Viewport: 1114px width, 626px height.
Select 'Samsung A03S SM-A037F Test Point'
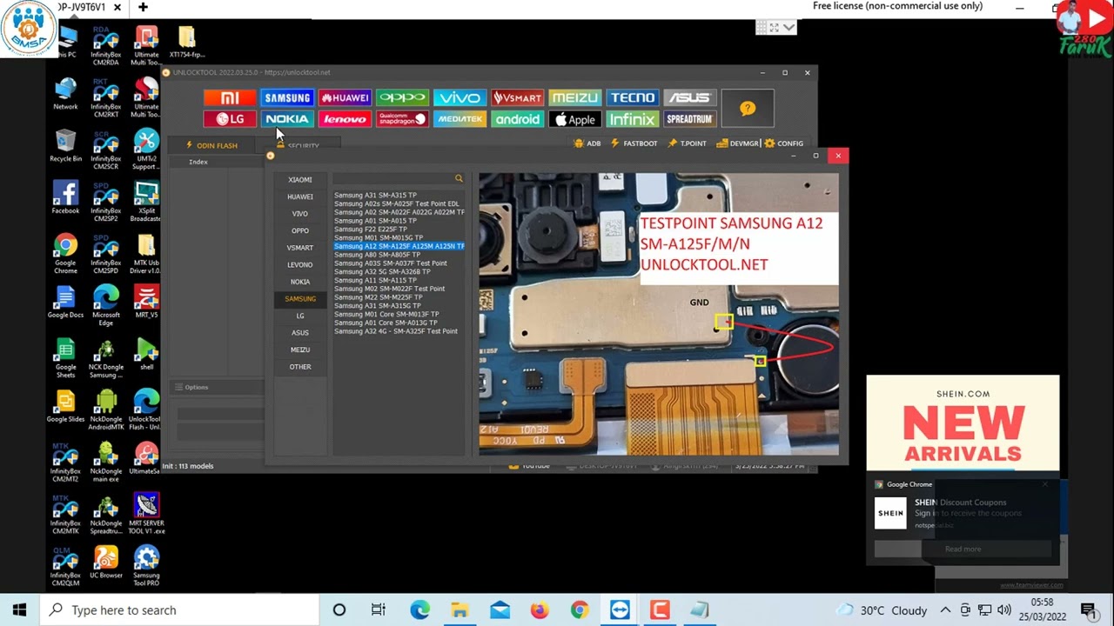point(391,263)
